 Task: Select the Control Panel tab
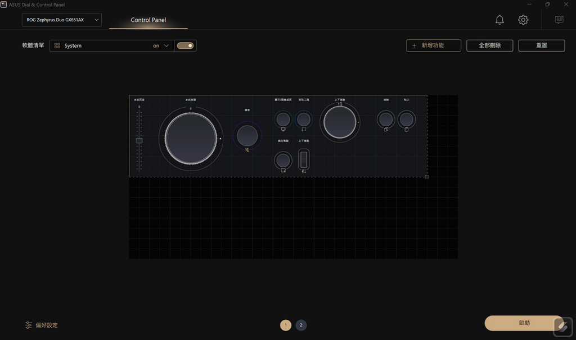(148, 20)
